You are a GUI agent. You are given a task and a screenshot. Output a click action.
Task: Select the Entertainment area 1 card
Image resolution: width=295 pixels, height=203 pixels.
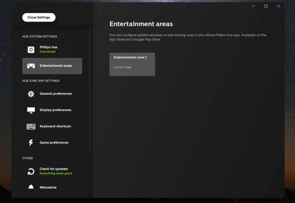pos(132,64)
